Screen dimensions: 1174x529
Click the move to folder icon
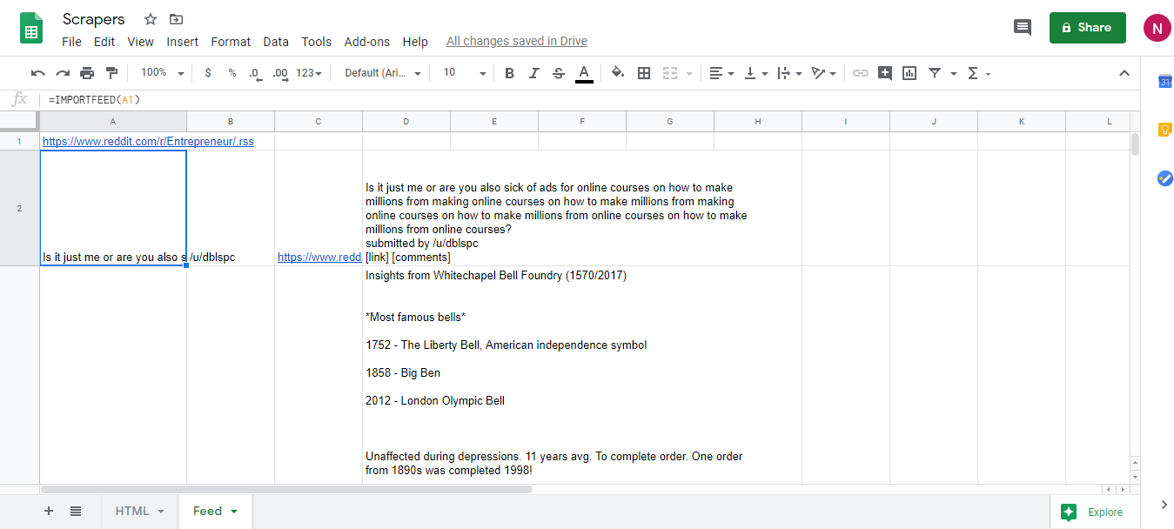(x=177, y=19)
